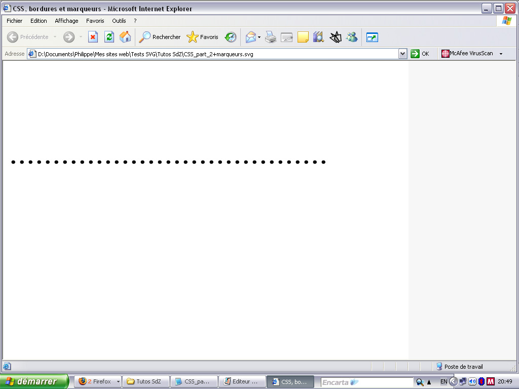519x389 pixels.
Task: Click the OK go button
Action: pyautogui.click(x=420, y=54)
